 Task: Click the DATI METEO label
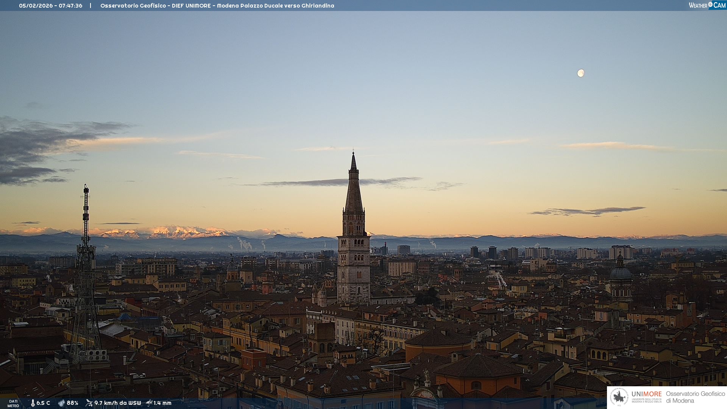[x=13, y=403]
